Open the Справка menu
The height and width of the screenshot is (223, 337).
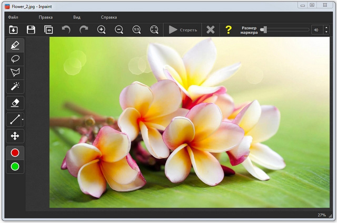[108, 17]
